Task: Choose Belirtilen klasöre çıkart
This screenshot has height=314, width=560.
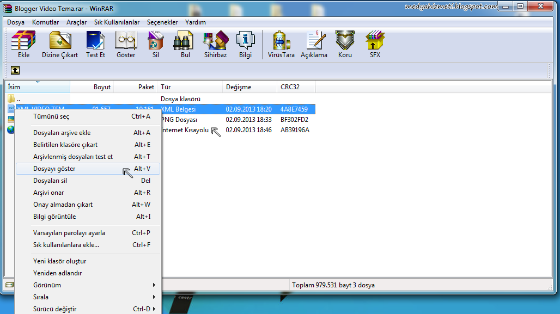Action: pos(88,145)
